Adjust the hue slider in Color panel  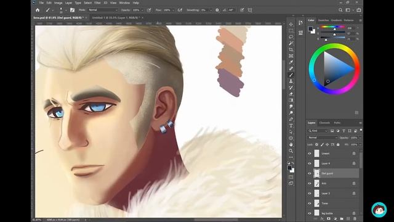pos(332,27)
